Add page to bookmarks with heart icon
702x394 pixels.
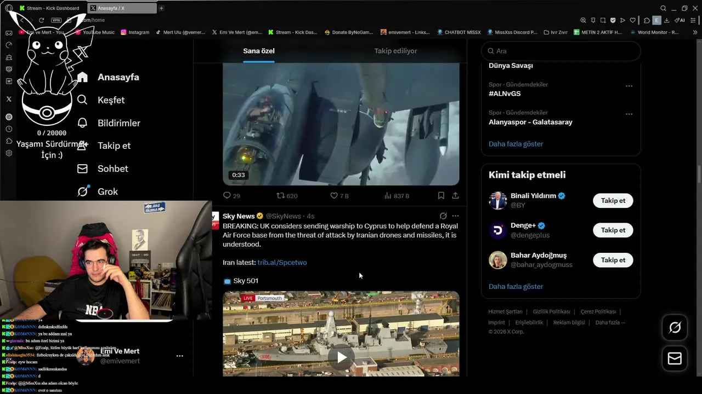632,20
